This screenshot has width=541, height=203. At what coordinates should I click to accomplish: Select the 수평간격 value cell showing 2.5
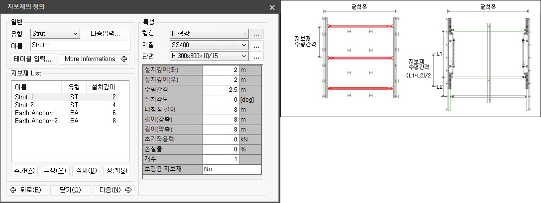(220, 90)
